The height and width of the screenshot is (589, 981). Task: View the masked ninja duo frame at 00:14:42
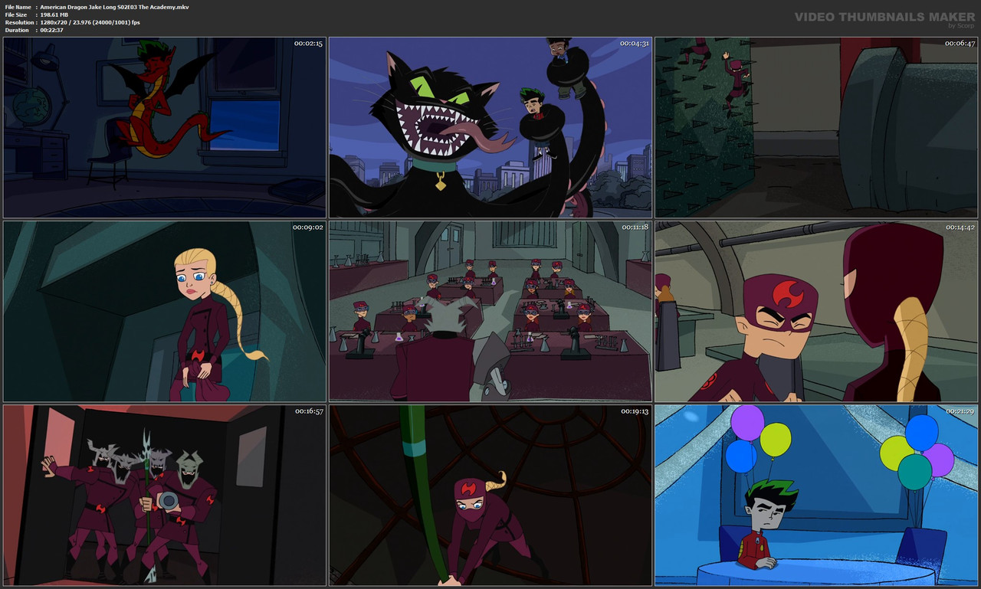click(x=815, y=310)
